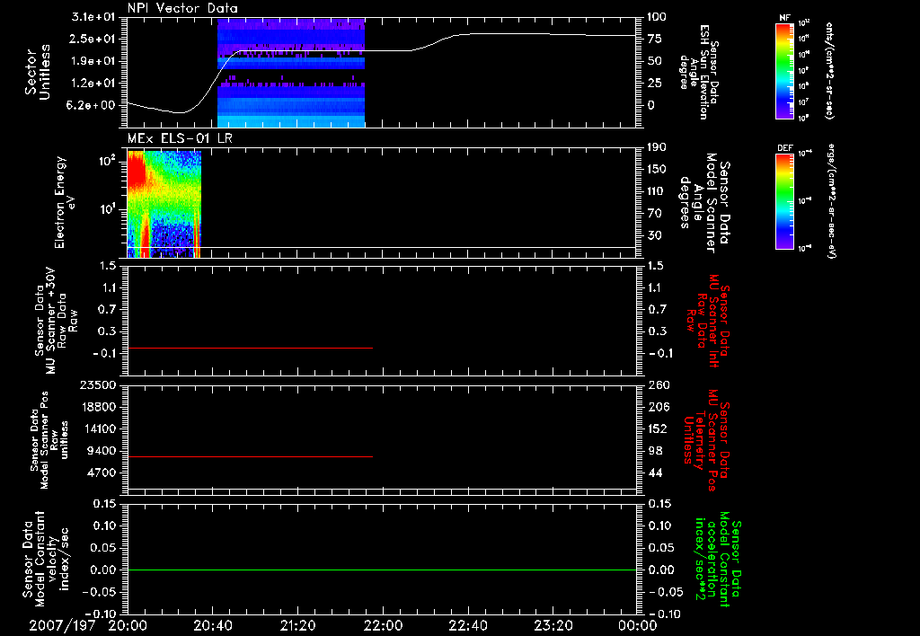Image resolution: width=920 pixels, height=636 pixels.
Task: Click the blue NPI sector spectrogram data
Action: click(x=291, y=73)
